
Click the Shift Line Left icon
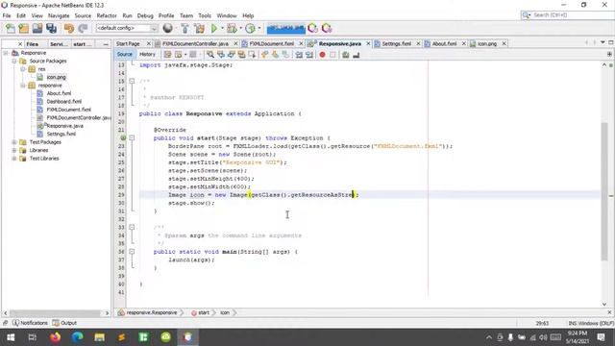coord(299,55)
